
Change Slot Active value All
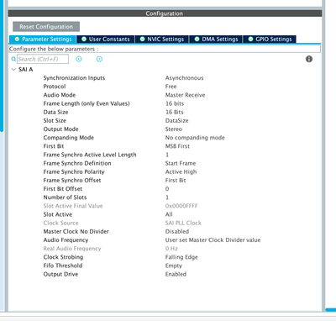[169, 214]
